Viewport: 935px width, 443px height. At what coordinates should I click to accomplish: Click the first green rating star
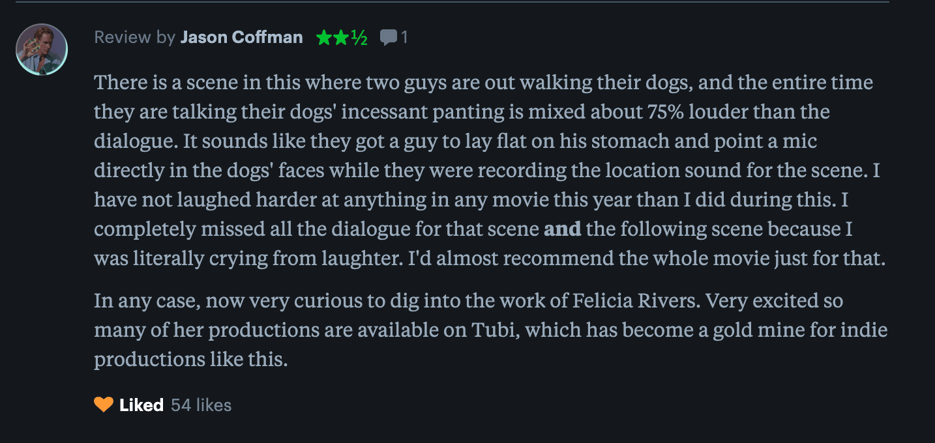click(324, 38)
